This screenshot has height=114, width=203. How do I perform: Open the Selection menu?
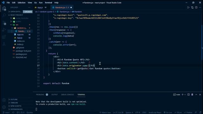coord(22,3)
